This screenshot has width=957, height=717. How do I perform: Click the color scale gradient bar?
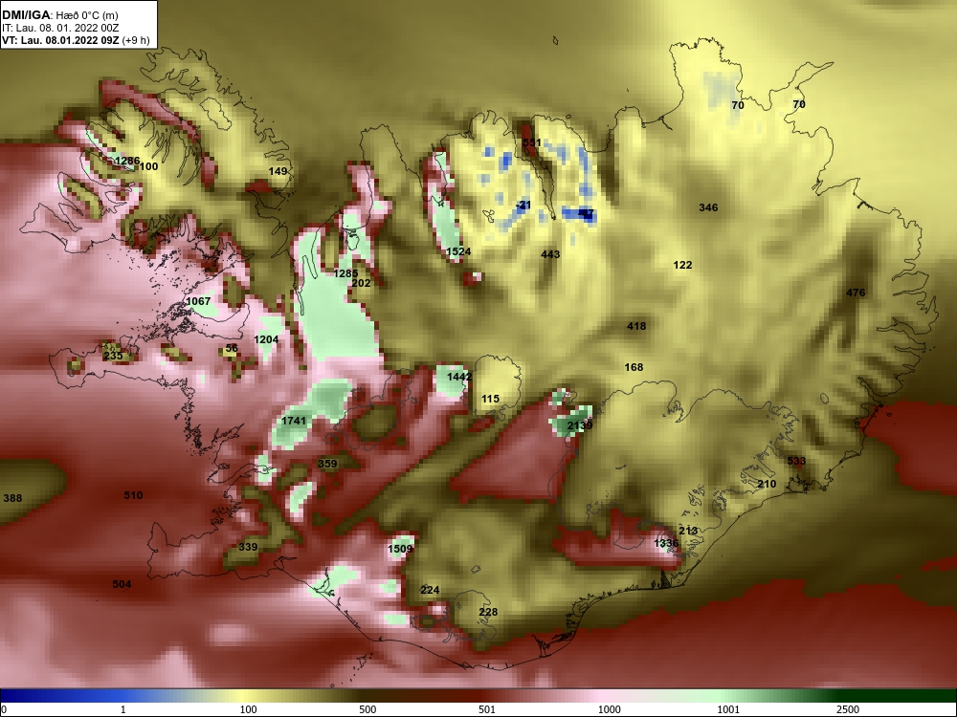pyautogui.click(x=478, y=696)
